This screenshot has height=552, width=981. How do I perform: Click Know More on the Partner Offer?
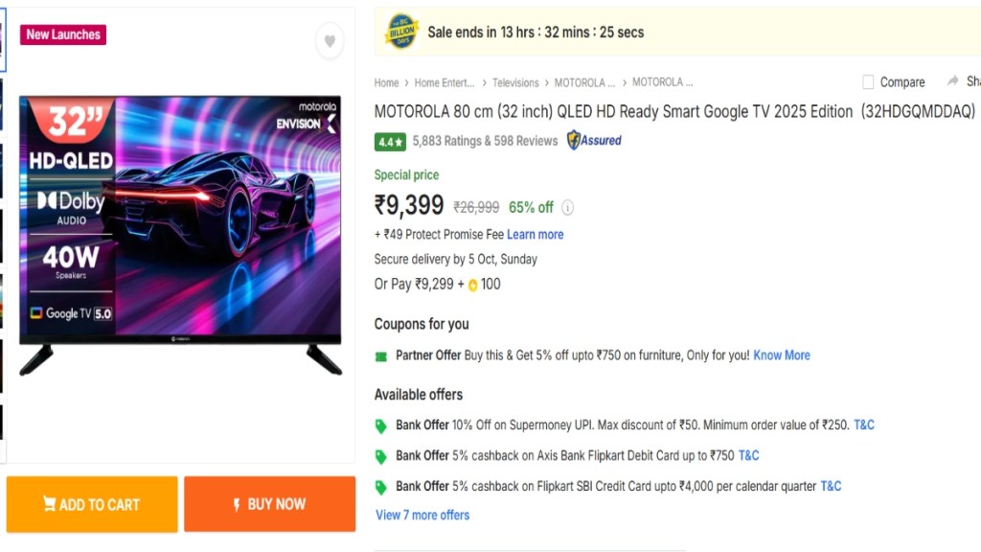click(782, 356)
